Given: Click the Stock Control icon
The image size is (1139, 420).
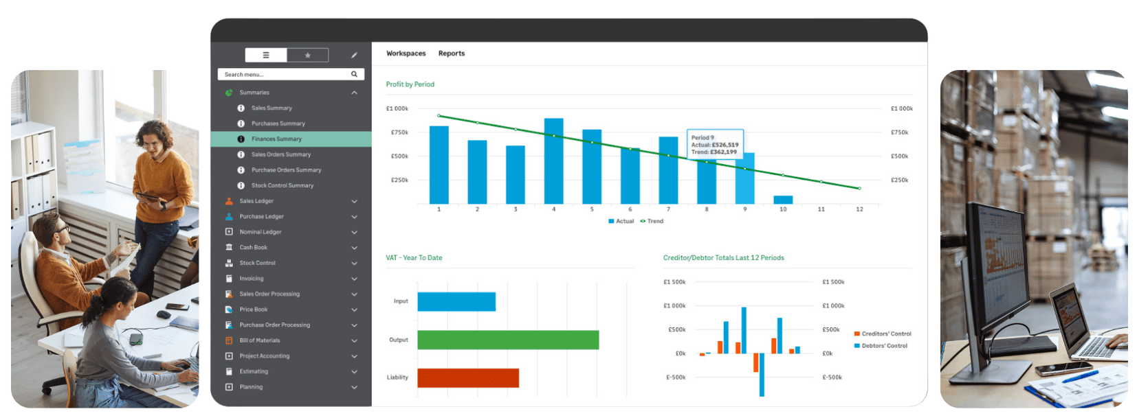Looking at the screenshot, I should click(x=229, y=263).
